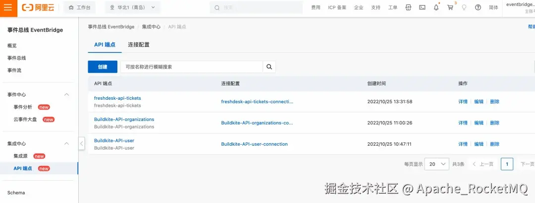
Task: Open 工作台 workbench button
Action: coord(79,7)
